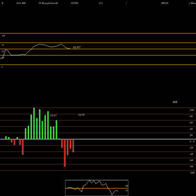Click the MR panel title label

tap(175, 102)
